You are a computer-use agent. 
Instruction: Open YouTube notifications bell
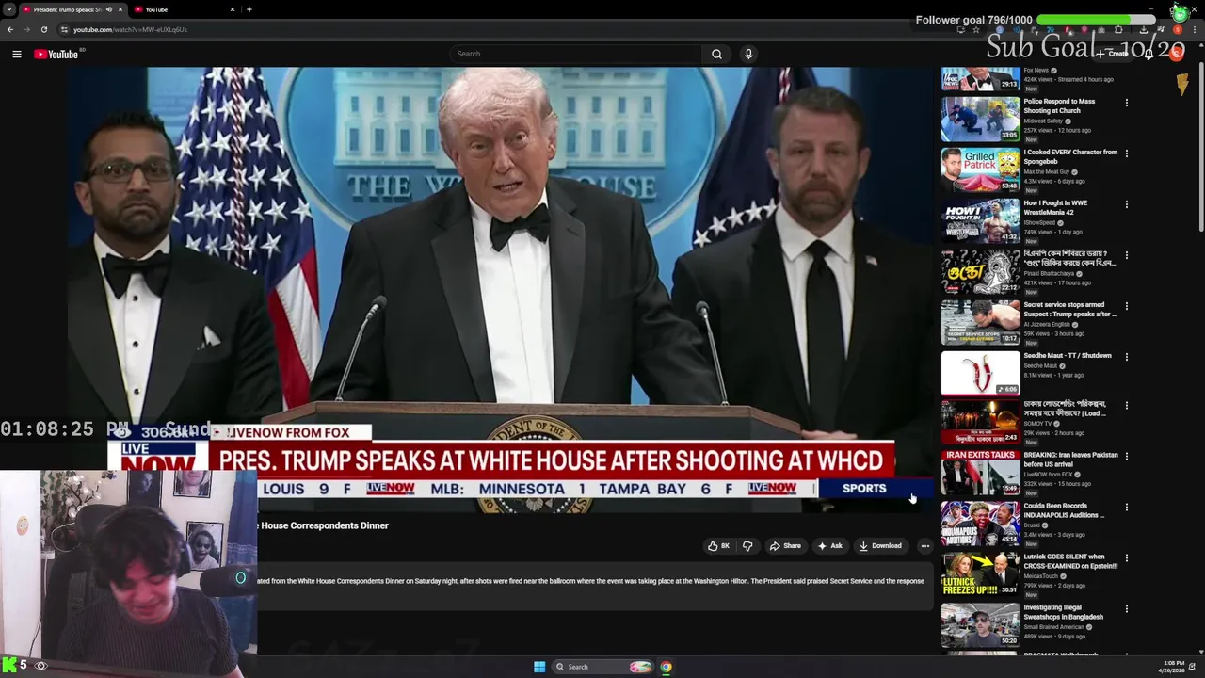coord(1149,54)
